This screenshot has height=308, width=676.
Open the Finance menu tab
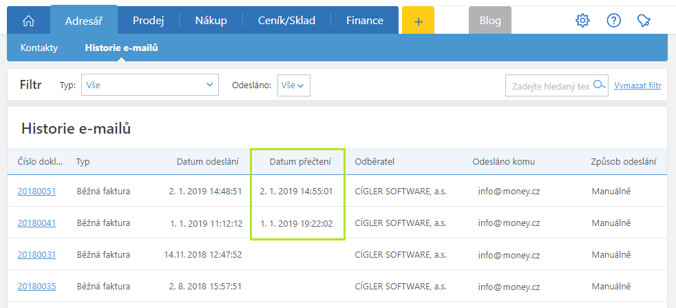tap(365, 20)
